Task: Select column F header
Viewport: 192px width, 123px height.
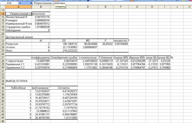Action: click(x=121, y=7)
